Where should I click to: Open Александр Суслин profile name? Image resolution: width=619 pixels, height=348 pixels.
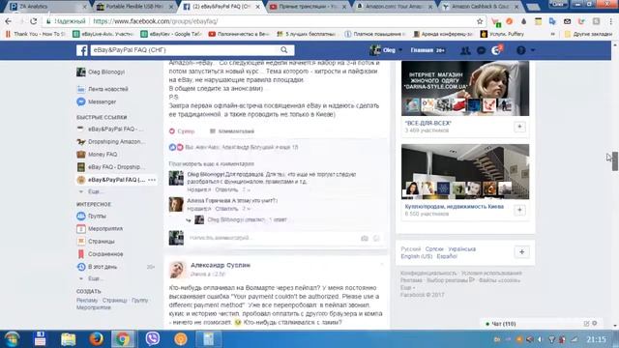[x=221, y=265]
